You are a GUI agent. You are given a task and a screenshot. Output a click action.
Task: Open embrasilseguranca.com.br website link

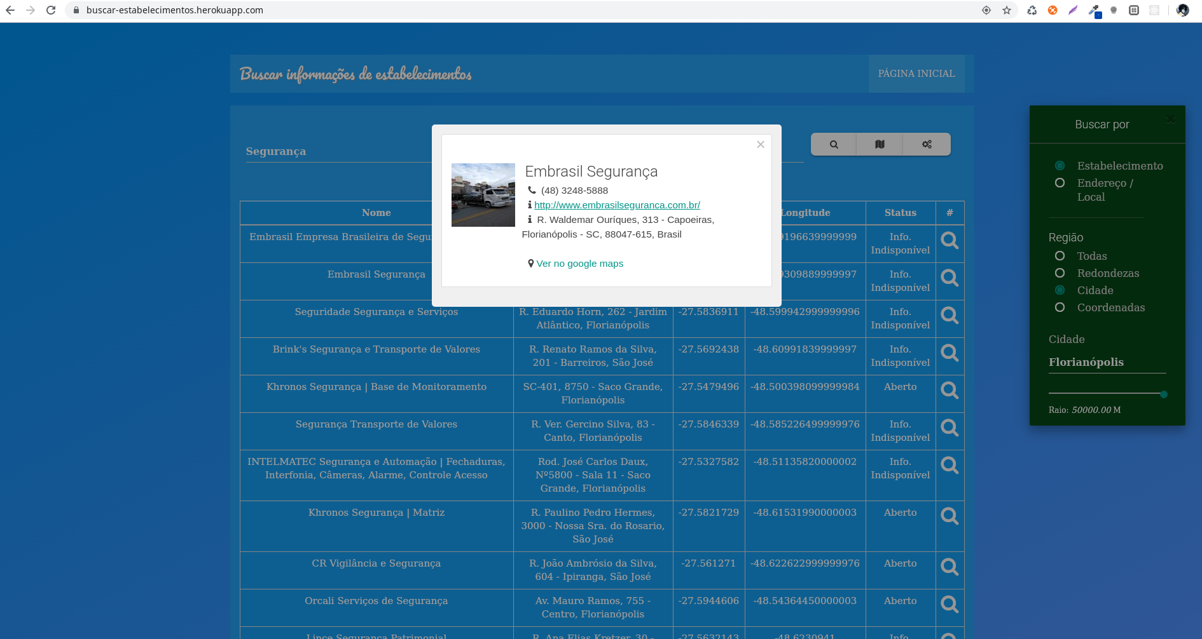[617, 205]
